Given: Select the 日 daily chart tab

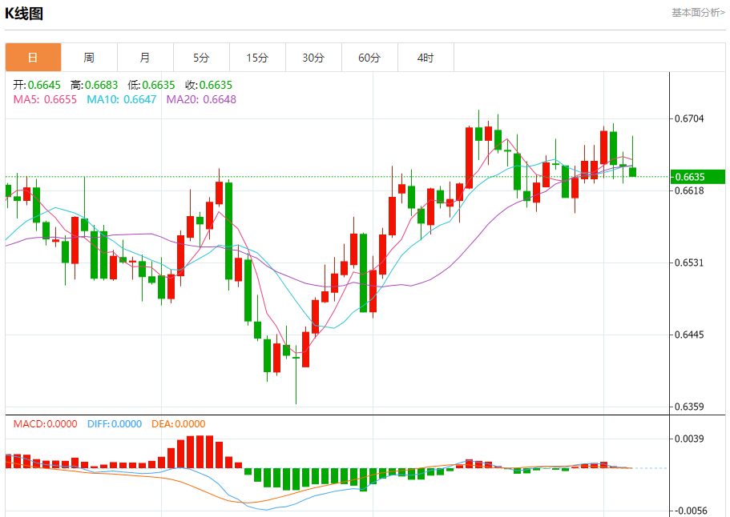Looking at the screenshot, I should [x=33, y=58].
